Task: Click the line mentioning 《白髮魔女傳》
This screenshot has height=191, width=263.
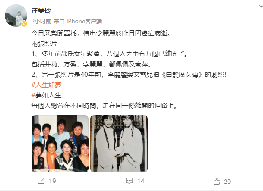Action: (x=129, y=75)
